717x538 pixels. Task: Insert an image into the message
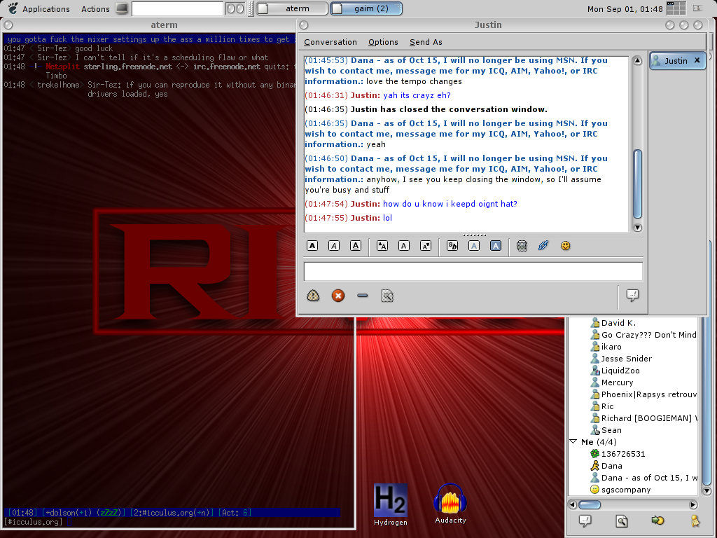point(522,246)
